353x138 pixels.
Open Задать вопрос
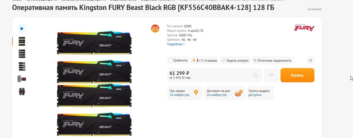pos(235,60)
